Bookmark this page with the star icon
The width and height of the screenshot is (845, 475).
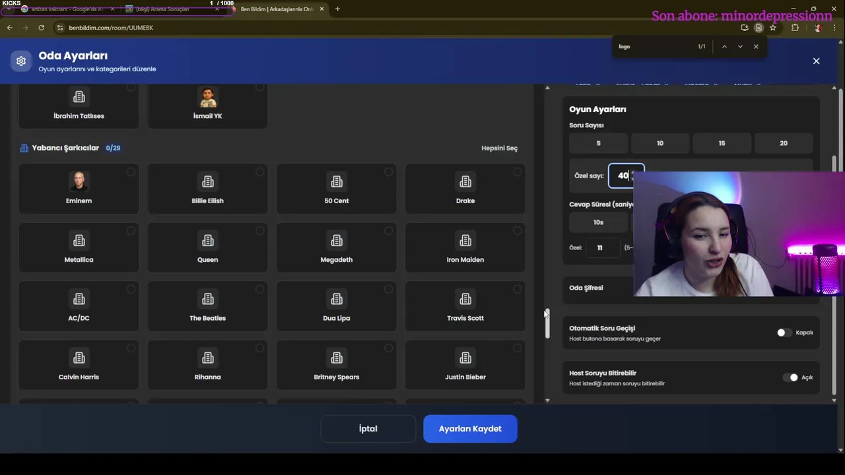pyautogui.click(x=772, y=28)
